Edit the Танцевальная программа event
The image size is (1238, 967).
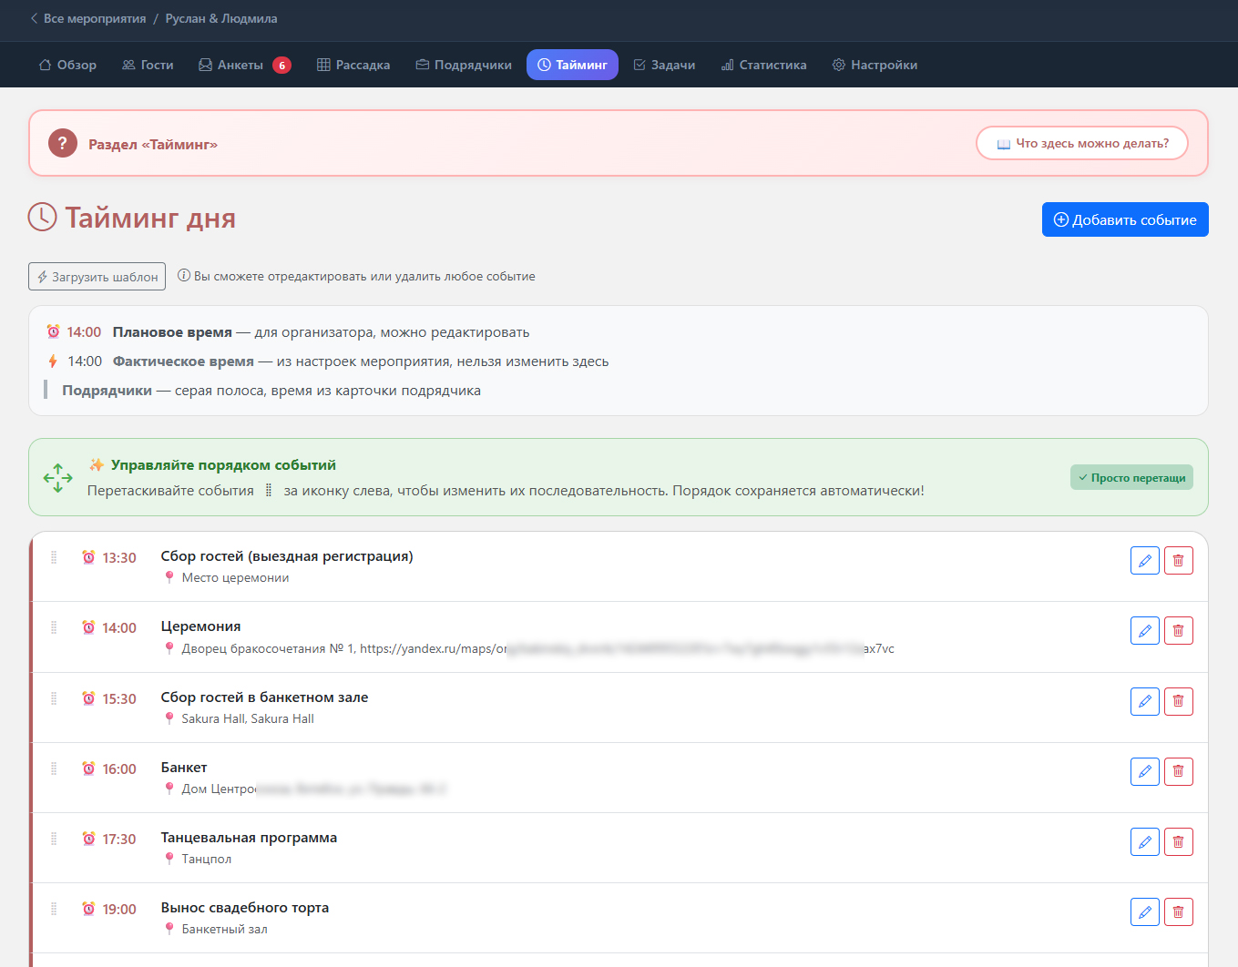pos(1145,841)
